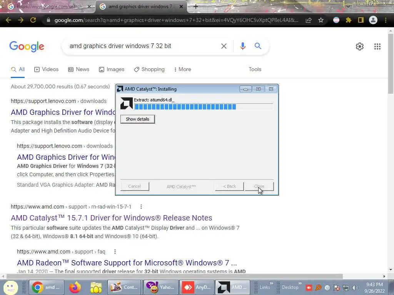Click the Back button in AMD installer
The image size is (394, 295).
tap(229, 186)
